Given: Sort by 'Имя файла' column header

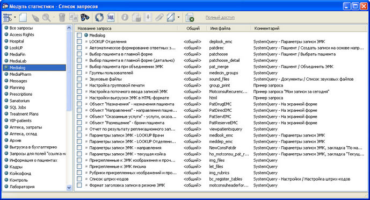Looking at the screenshot, I should (x=229, y=28).
